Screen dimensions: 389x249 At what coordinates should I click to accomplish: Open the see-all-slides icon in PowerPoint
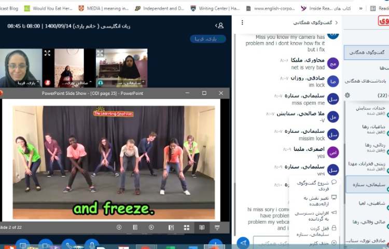135,227
